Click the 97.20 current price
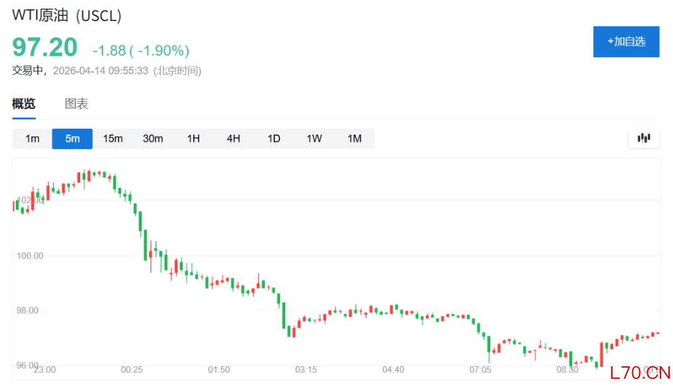673x386 pixels. [x=45, y=47]
